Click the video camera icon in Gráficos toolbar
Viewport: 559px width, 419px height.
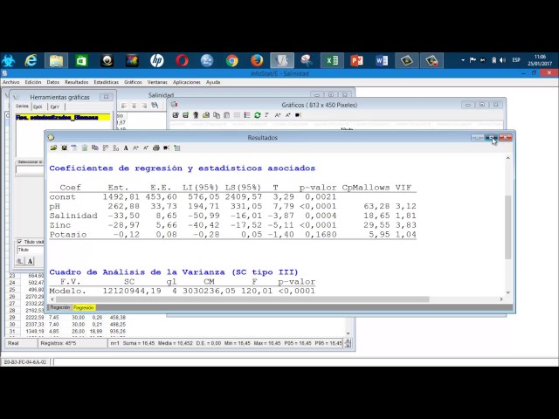[x=299, y=115]
